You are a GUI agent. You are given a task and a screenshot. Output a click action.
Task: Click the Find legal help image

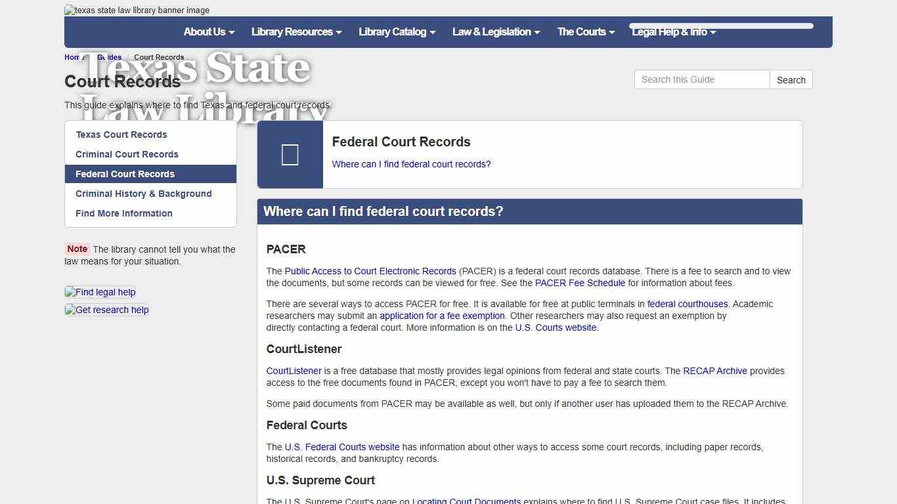tap(100, 292)
